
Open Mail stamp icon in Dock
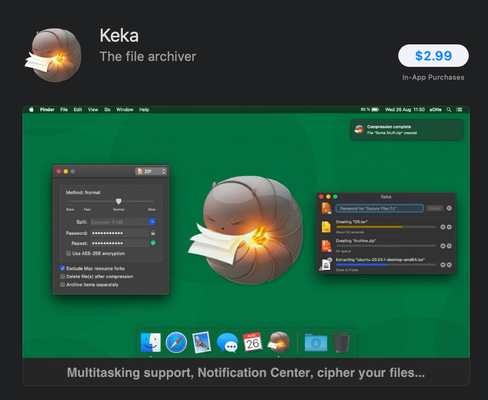(202, 342)
